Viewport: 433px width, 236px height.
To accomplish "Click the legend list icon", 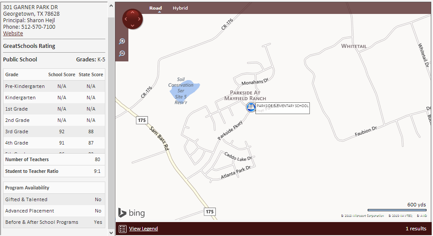I will (x=123, y=229).
